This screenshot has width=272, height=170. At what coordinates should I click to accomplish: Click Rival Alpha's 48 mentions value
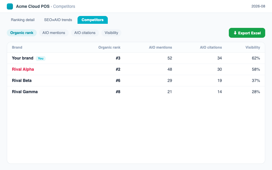[170, 69]
